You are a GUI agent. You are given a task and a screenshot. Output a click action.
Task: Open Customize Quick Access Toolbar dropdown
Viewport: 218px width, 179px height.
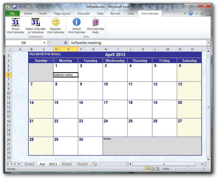pos(37,7)
